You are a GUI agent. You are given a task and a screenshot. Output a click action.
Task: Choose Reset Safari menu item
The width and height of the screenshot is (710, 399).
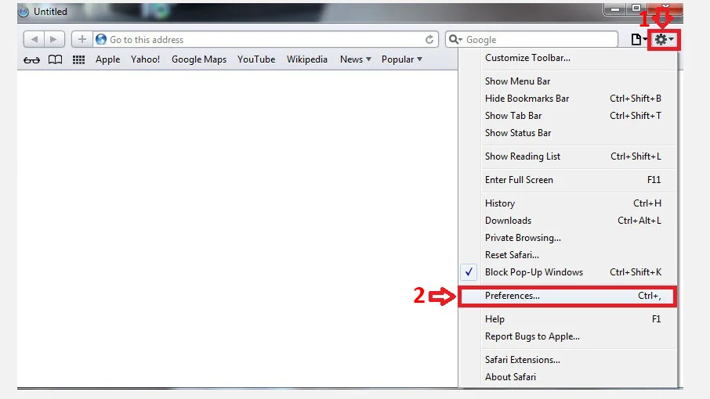click(x=512, y=255)
